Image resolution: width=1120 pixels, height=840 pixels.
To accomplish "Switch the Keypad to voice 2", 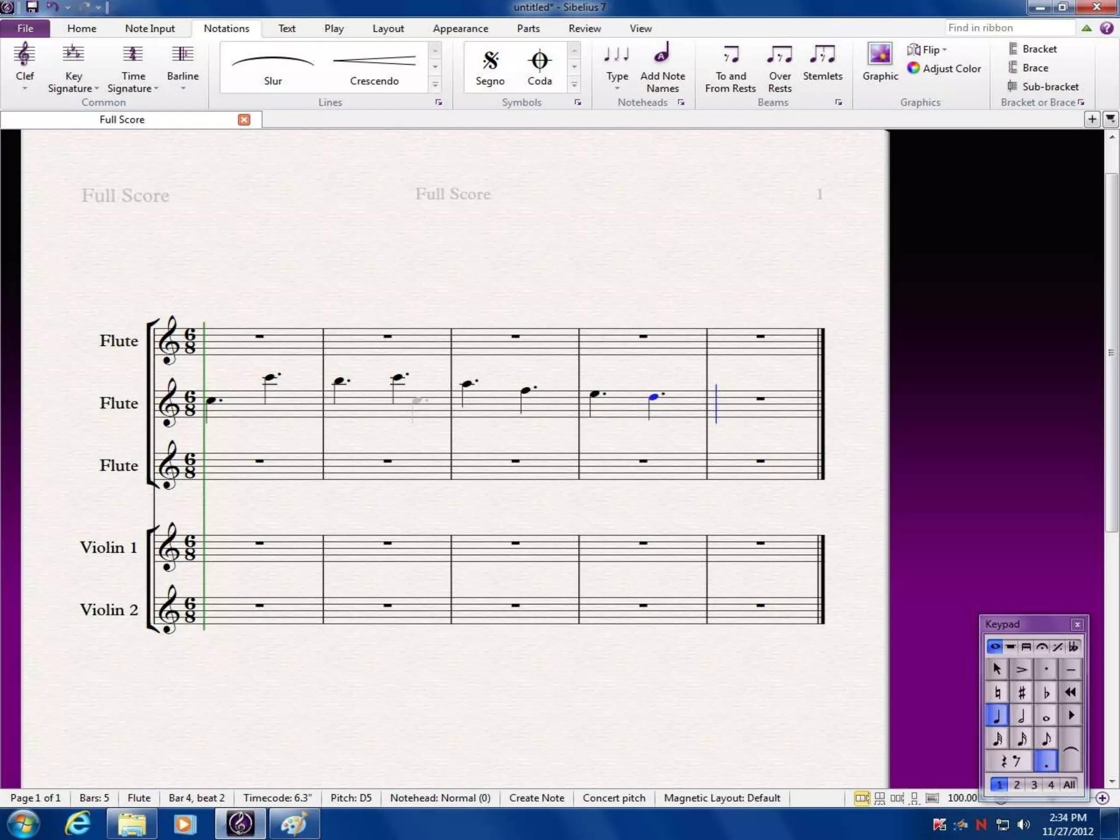I will click(x=1016, y=784).
